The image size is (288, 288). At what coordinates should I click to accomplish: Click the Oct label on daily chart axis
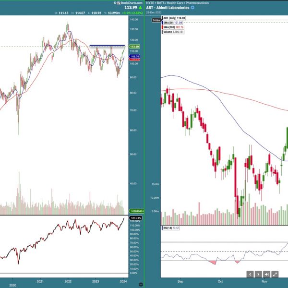pos(220,281)
